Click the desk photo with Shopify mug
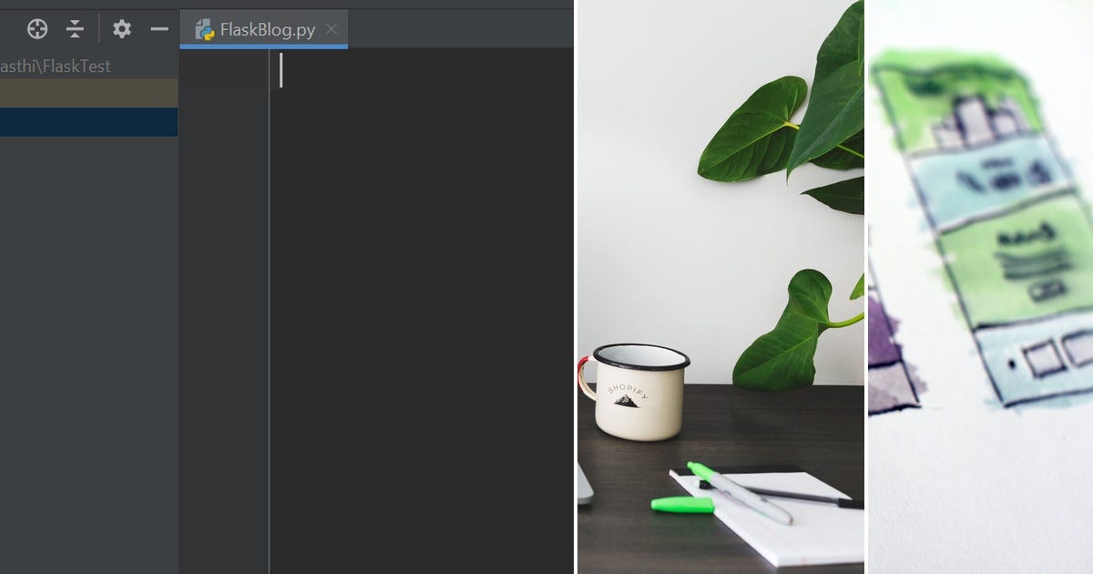The width and height of the screenshot is (1093, 574). pos(720,287)
